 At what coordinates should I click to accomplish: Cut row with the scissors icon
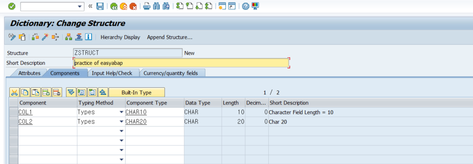tap(14, 93)
